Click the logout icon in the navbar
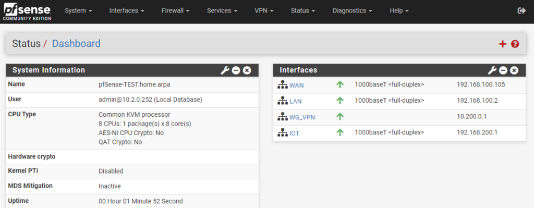This screenshot has width=534, height=208. click(521, 10)
